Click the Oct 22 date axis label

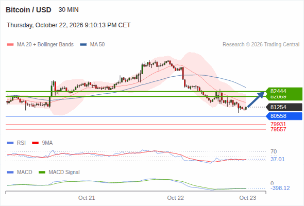point(176,198)
